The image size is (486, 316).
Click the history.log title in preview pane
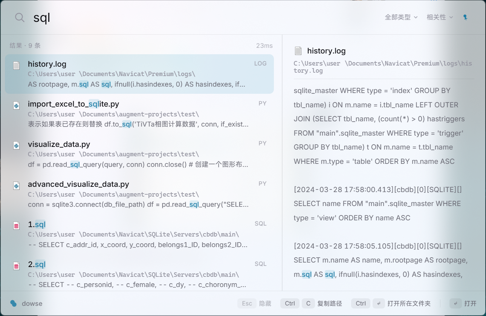coord(326,51)
